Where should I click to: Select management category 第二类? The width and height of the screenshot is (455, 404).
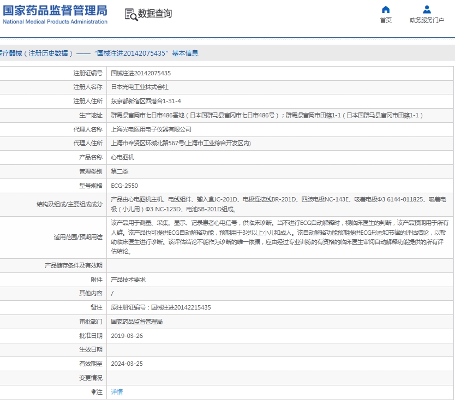click(119, 171)
